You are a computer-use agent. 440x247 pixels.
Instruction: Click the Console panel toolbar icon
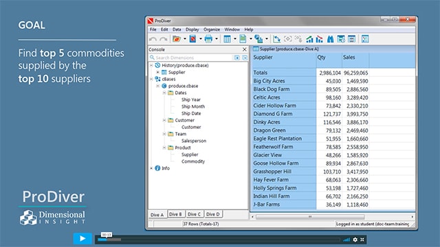point(365,39)
